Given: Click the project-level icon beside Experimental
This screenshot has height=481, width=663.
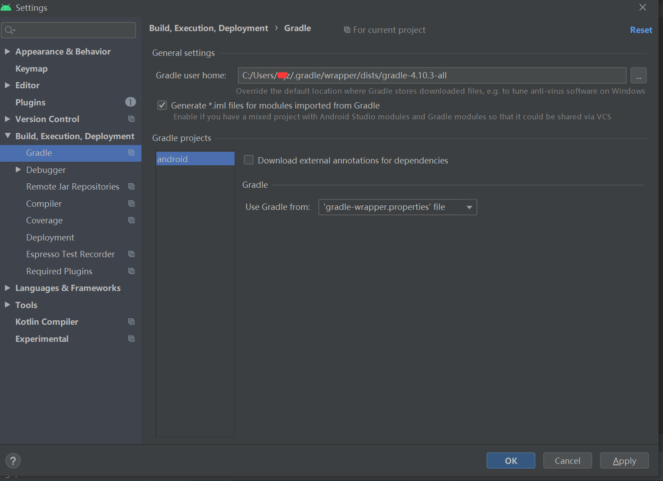Looking at the screenshot, I should (132, 339).
